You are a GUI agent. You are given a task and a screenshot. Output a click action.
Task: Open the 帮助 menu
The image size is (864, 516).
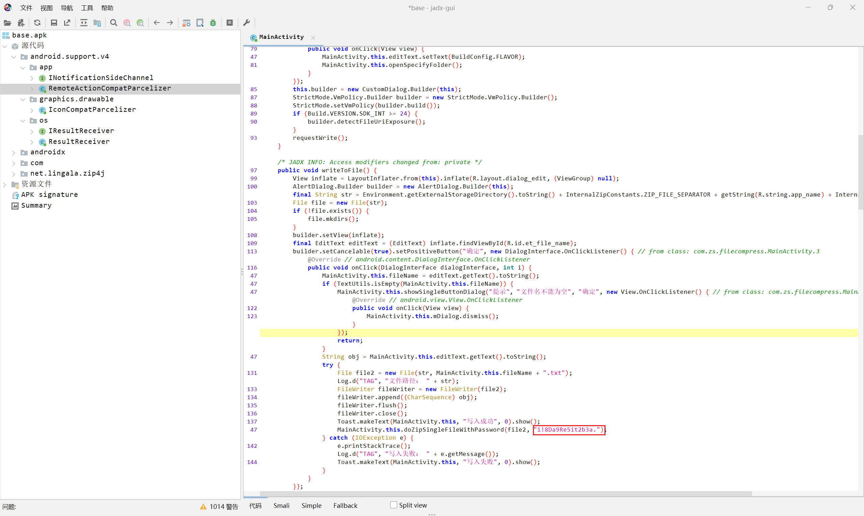pyautogui.click(x=107, y=8)
